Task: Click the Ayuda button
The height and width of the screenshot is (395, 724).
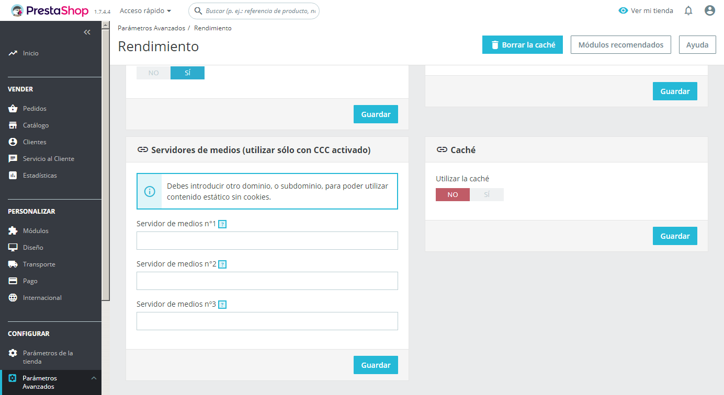Action: pyautogui.click(x=697, y=45)
